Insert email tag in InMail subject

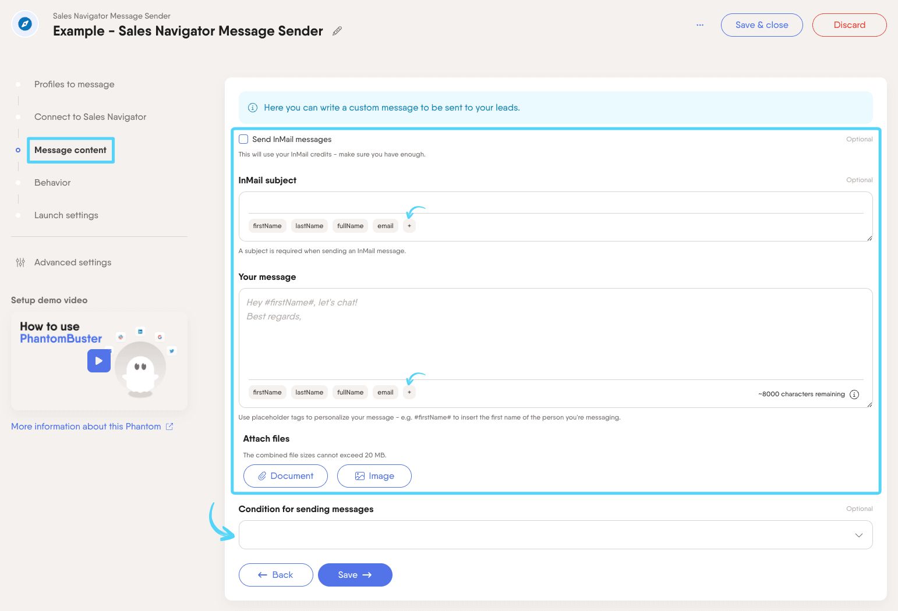(386, 226)
